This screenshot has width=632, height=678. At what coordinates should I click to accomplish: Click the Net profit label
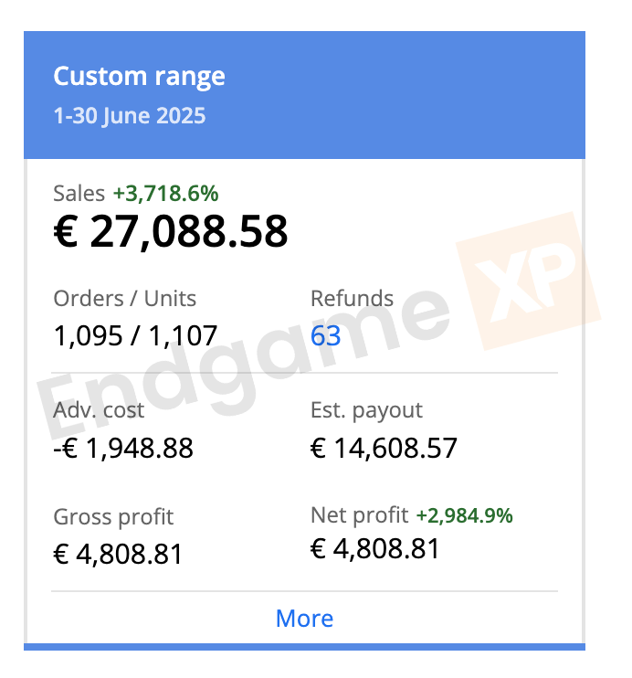[x=359, y=515]
